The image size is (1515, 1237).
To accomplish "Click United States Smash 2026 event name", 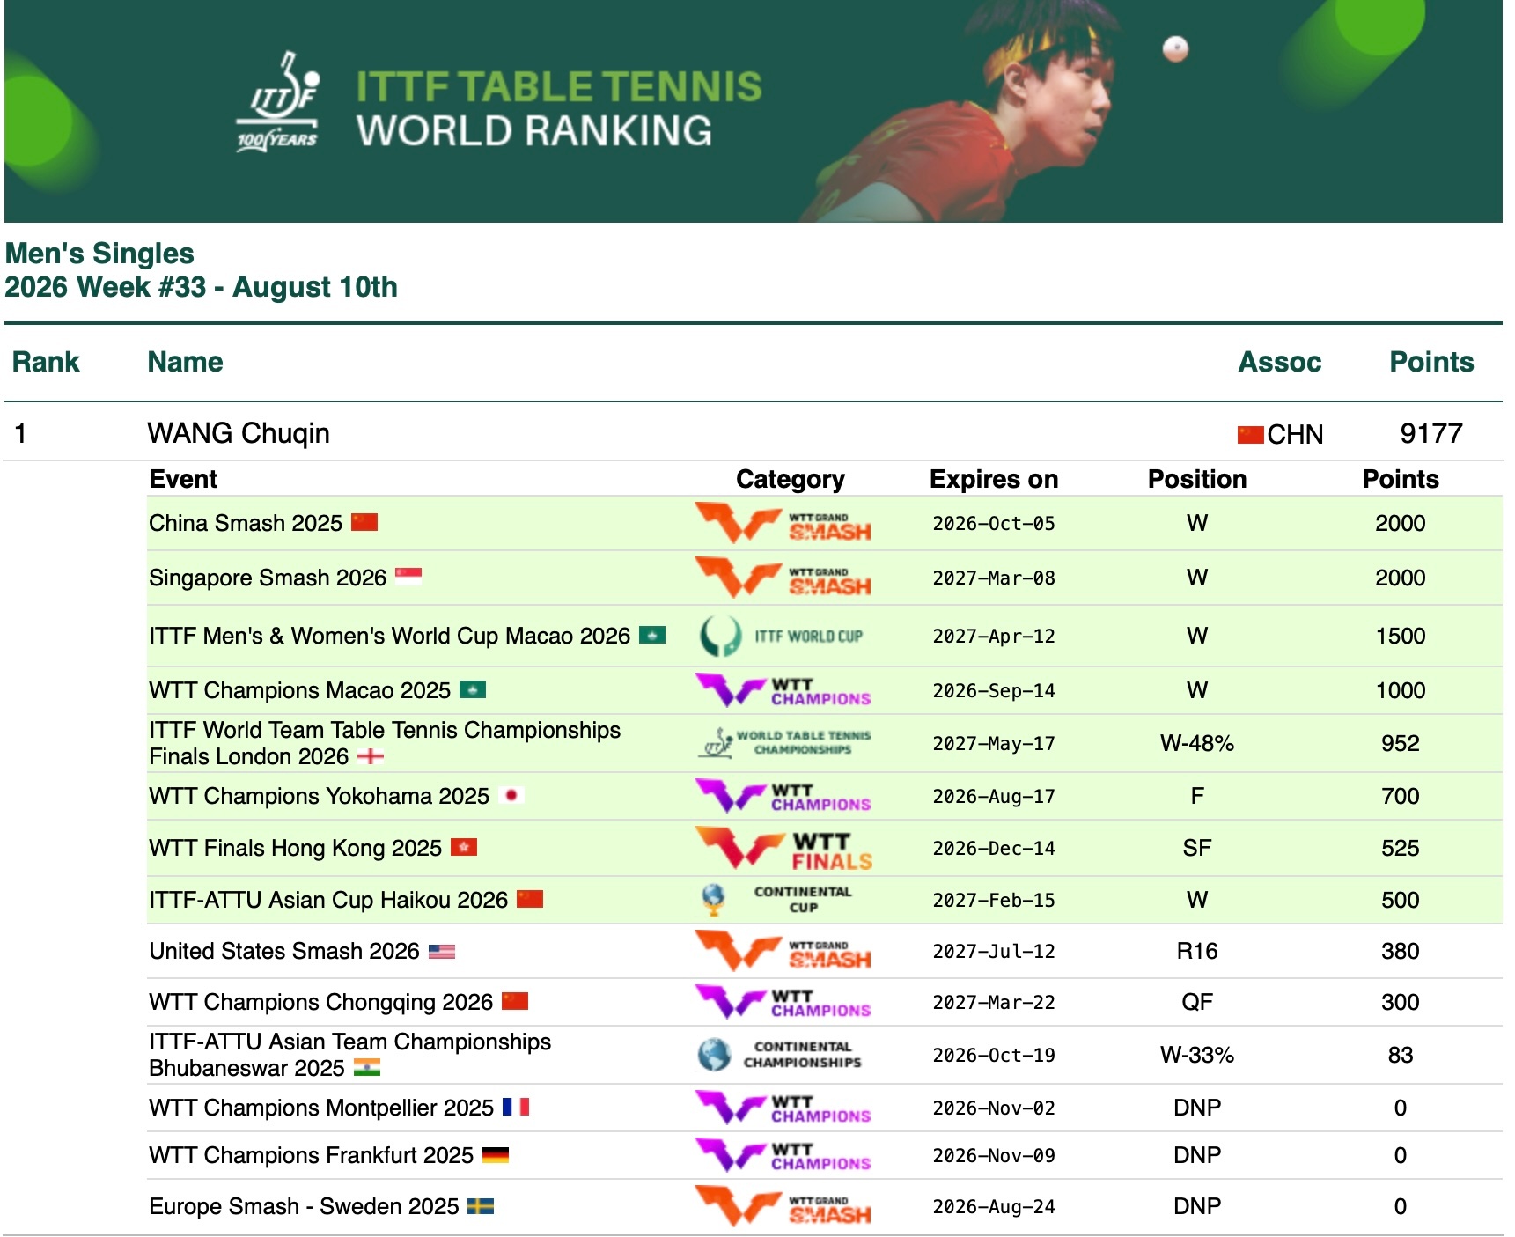I will coord(284,951).
